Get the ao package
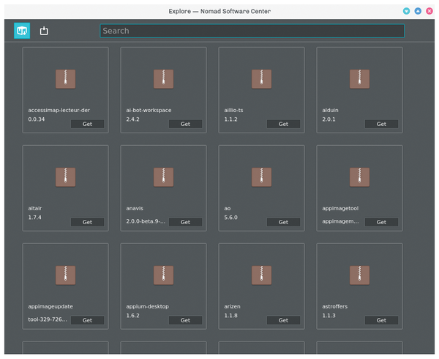439x359 pixels. pos(283,222)
